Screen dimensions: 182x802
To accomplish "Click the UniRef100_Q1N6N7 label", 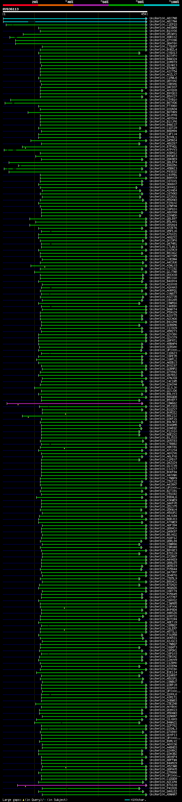I will click(163, 716).
